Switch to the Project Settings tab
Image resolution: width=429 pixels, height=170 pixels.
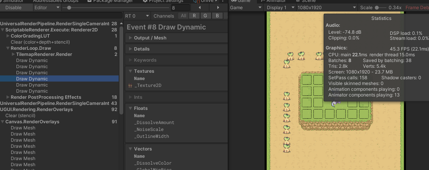coord(163,2)
